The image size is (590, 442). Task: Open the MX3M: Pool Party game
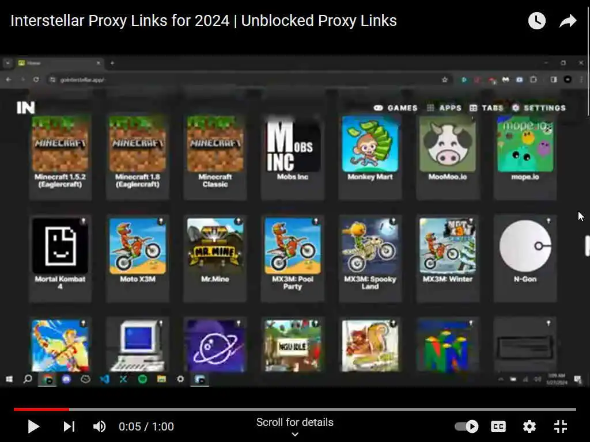(x=293, y=258)
